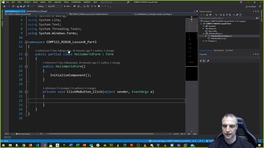Select HelloWorldForm.resx in Solution Explorer

[218, 39]
